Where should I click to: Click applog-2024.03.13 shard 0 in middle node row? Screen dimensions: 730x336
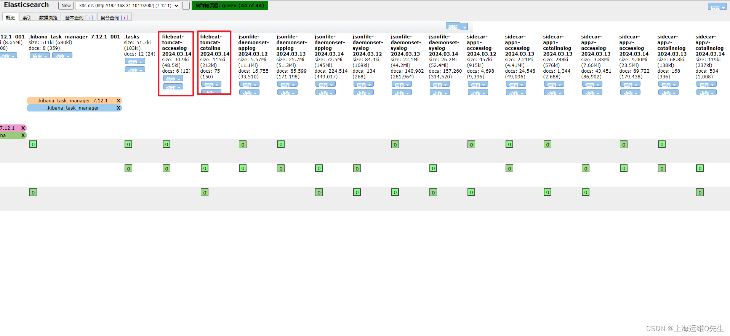click(x=281, y=168)
